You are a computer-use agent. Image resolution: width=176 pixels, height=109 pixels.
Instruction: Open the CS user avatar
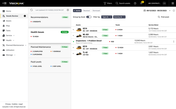pyautogui.click(x=164, y=3)
